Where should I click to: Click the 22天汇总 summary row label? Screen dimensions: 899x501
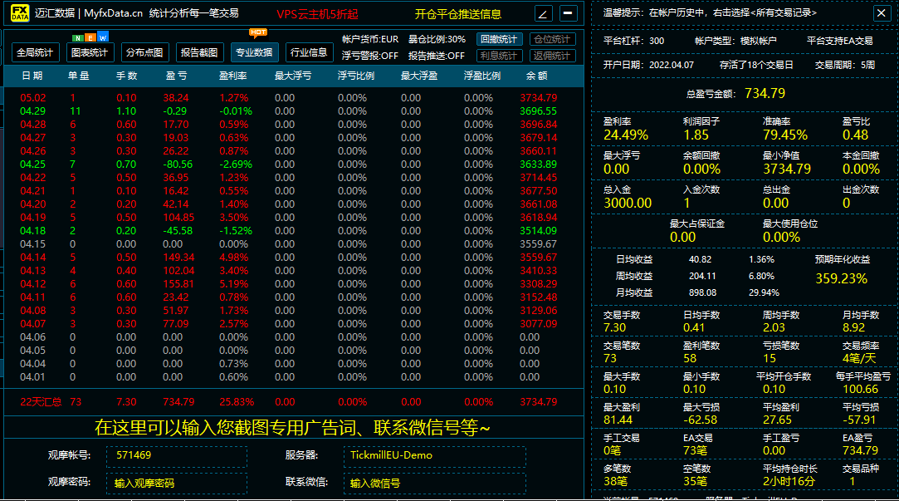click(41, 402)
